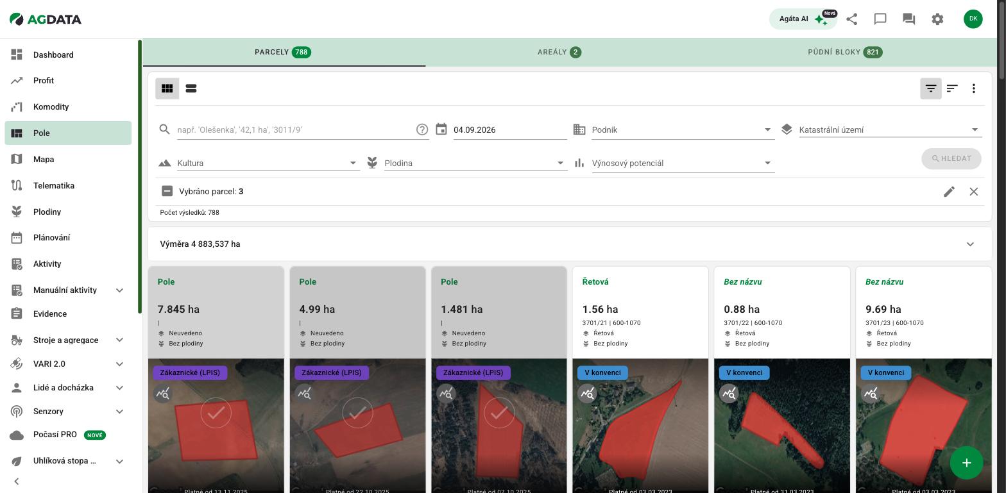
Task: Click the share icon in header
Action: (852, 19)
